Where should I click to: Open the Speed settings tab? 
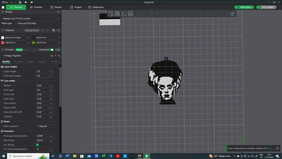point(31,61)
